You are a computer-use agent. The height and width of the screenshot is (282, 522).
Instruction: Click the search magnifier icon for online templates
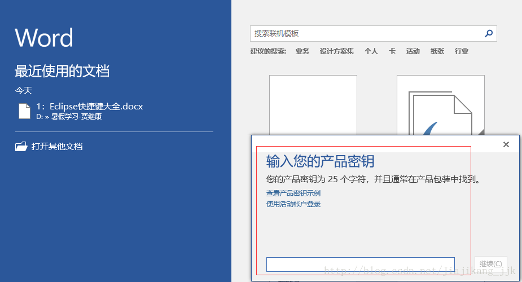tap(488, 34)
